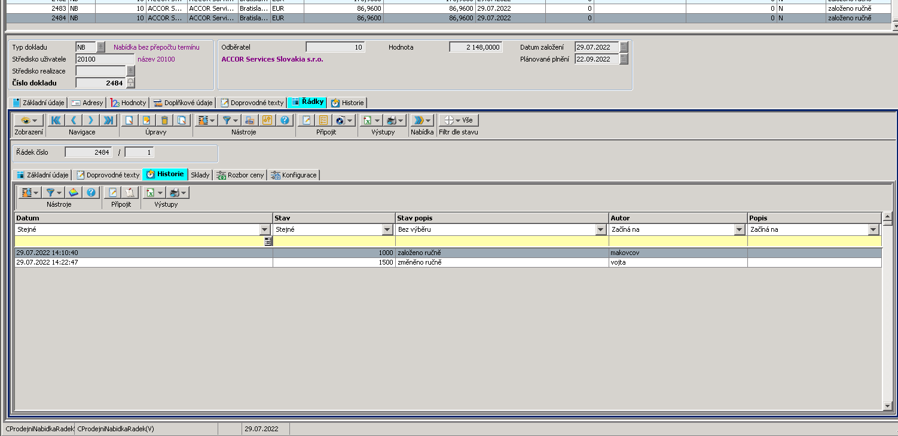Click the help icon in Historie toolbar
This screenshot has width=898, height=436.
91,192
